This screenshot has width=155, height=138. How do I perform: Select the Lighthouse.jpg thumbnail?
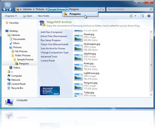(78, 77)
